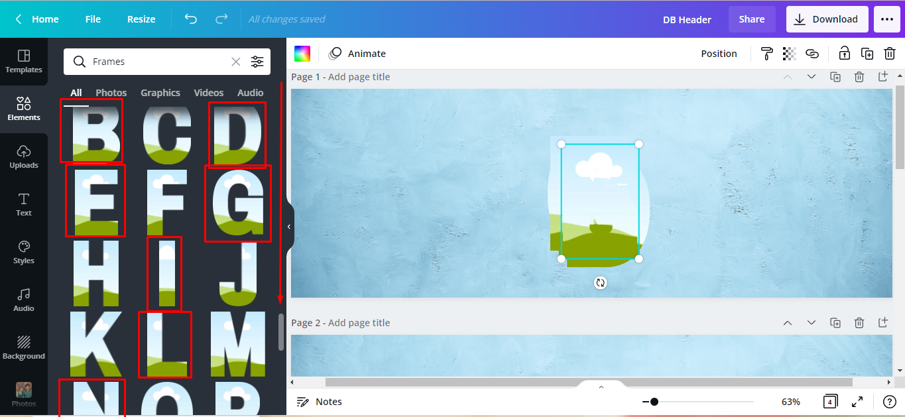Open the Elements sidebar panel
Viewport: 905px width, 417px height.
[24, 109]
